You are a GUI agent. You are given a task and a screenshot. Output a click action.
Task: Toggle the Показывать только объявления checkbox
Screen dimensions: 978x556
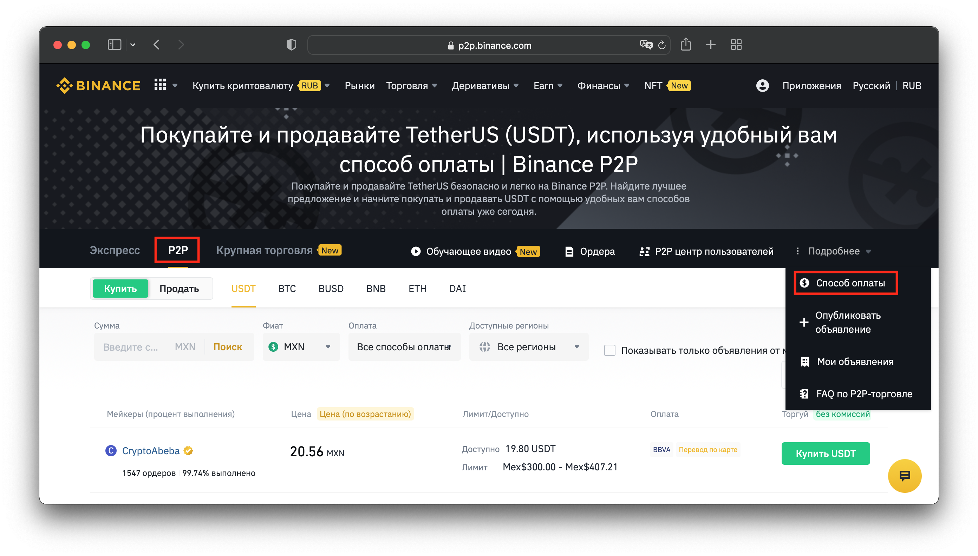pos(608,349)
